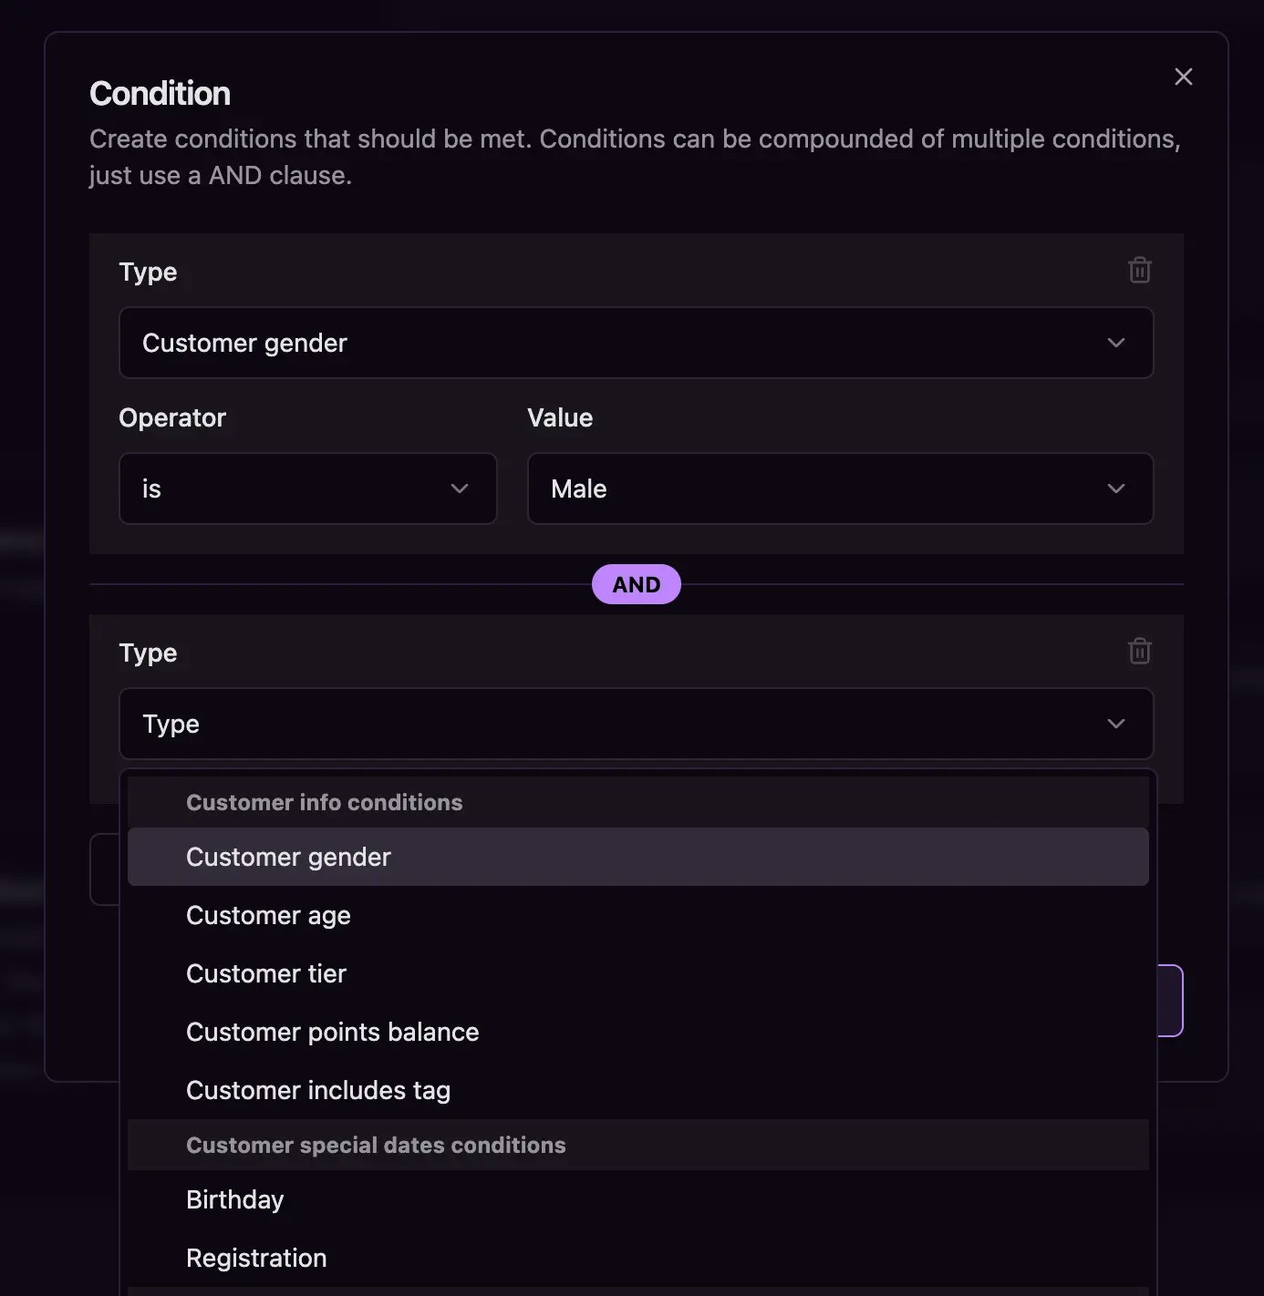Click chevron on first Type dropdown
Screen dimensions: 1264x1296
[1115, 343]
